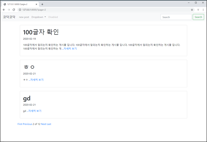The image size is (207, 142).
Task: Click the 2020-02-21 date under gd
Action: [x=29, y=105]
